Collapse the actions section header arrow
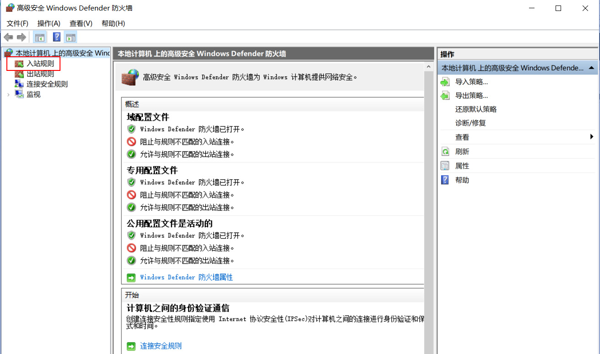Screen dimensions: 600x354 (x=591, y=68)
